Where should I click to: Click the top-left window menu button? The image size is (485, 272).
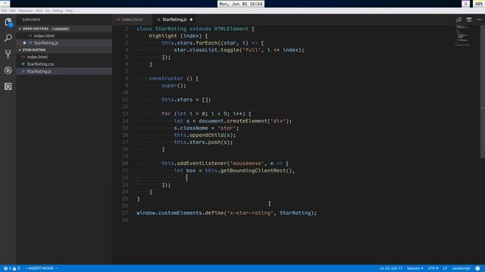tap(5, 4)
